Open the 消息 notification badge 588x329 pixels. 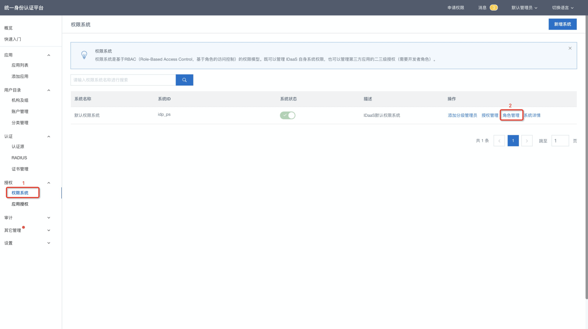point(494,7)
